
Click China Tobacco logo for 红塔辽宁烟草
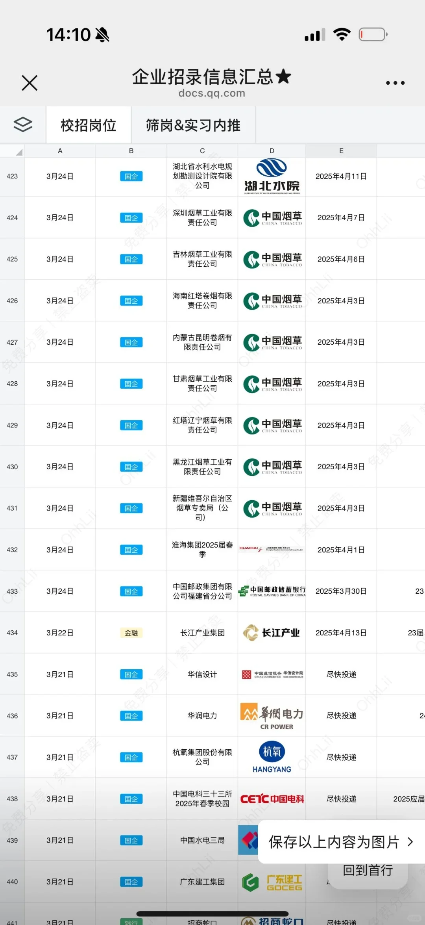[272, 425]
